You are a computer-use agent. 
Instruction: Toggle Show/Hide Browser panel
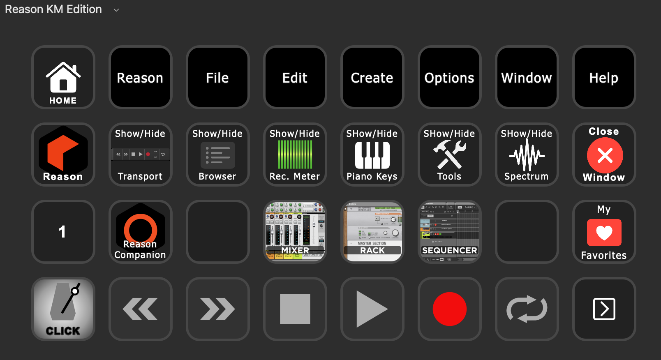pyautogui.click(x=218, y=155)
